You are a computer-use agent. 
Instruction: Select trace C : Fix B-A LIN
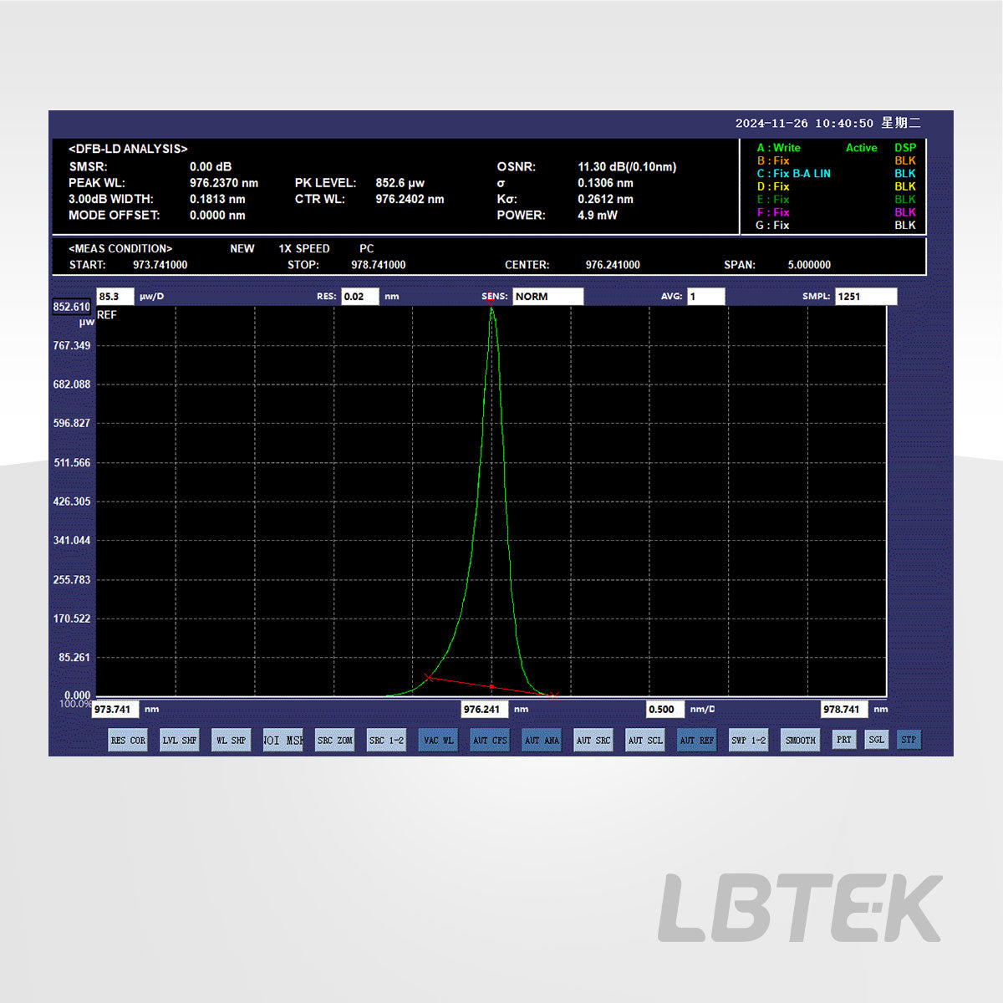click(x=794, y=174)
